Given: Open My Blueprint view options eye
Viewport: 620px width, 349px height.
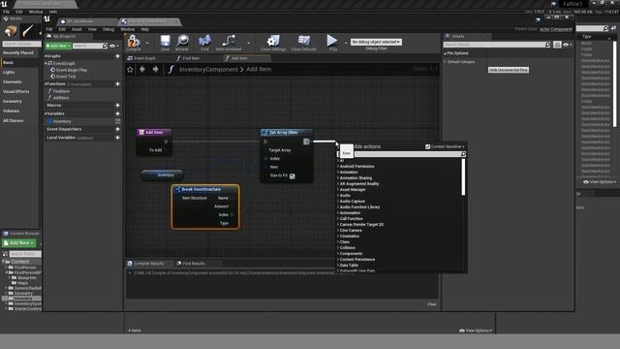Looking at the screenshot, I should (x=113, y=46).
